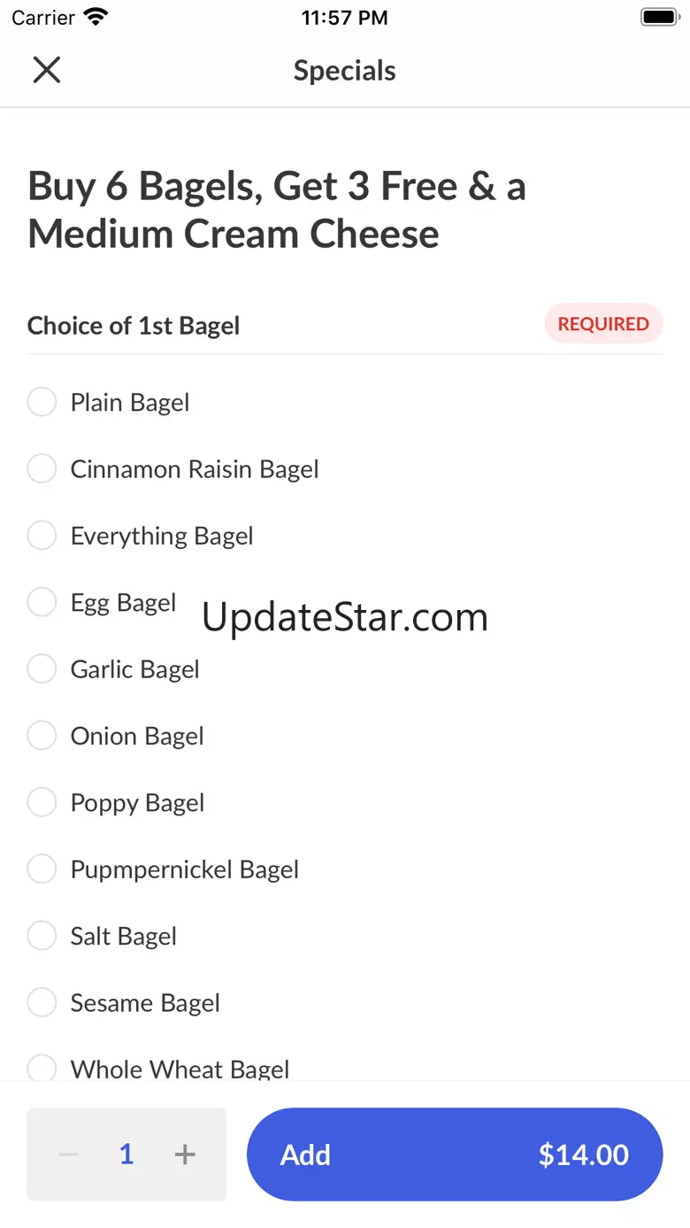Tap the battery indicator icon
The height and width of the screenshot is (1228, 690).
pos(658,17)
